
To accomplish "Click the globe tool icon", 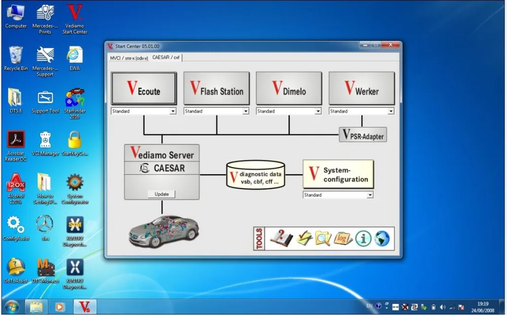I will 382,239.
